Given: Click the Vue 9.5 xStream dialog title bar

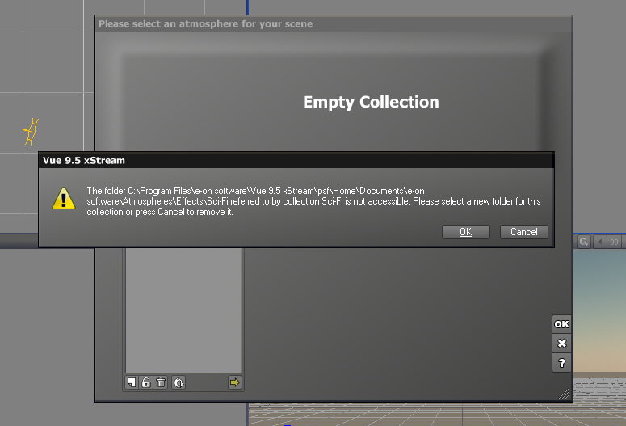Looking at the screenshot, I should [x=296, y=160].
